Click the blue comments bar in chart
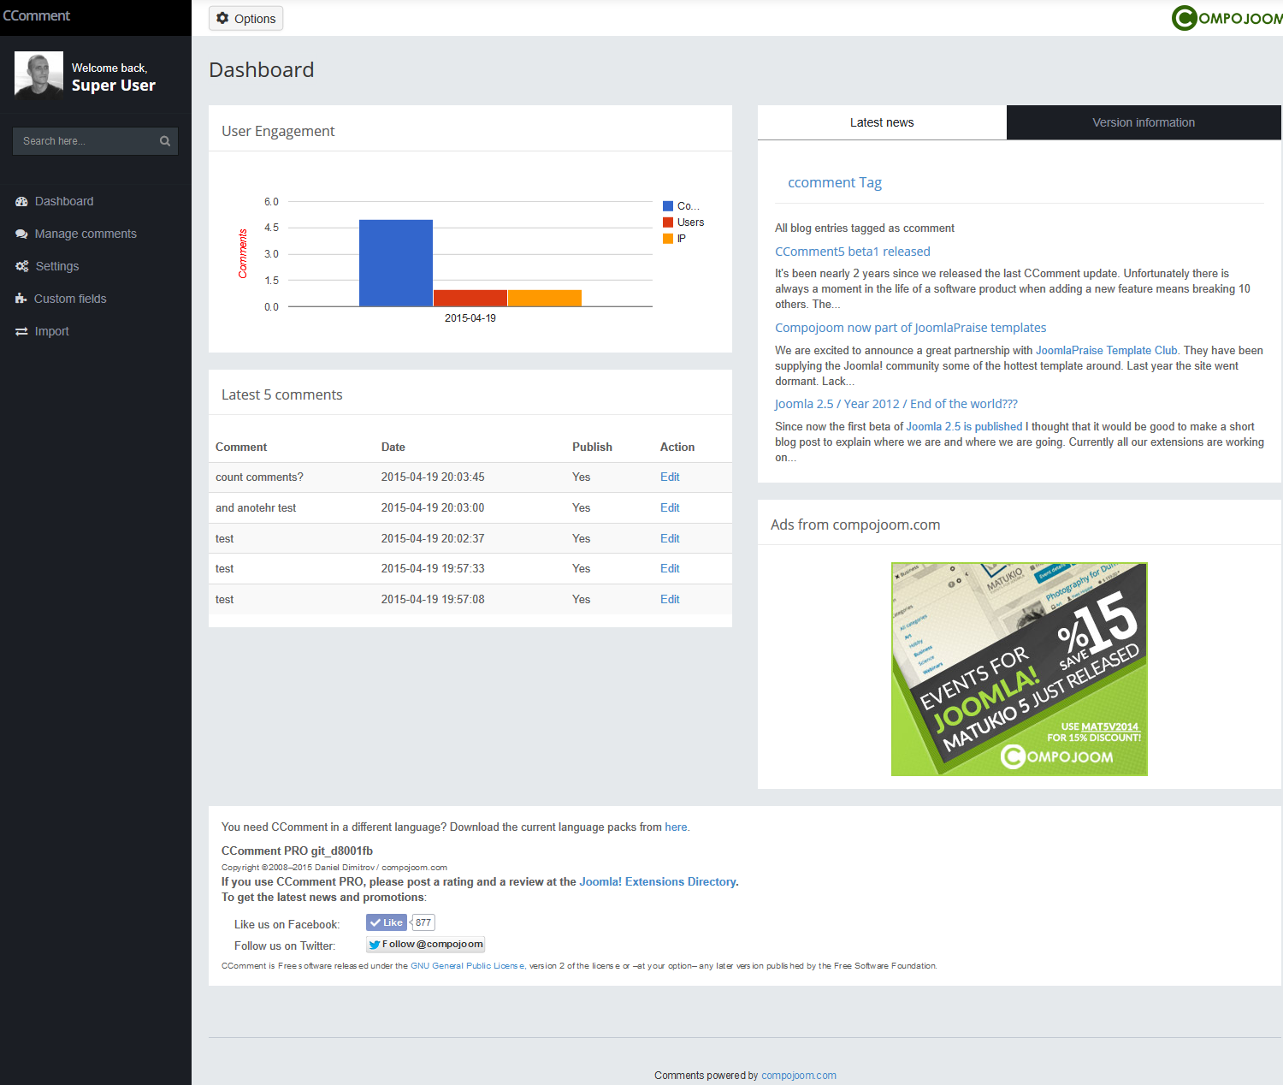Image resolution: width=1283 pixels, height=1085 pixels. [396, 264]
